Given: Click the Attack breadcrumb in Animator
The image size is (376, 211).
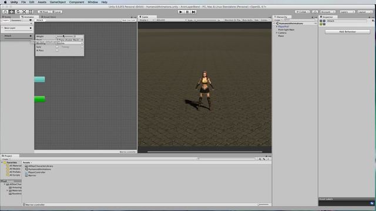Looking at the screenshot, I should coord(40,21).
